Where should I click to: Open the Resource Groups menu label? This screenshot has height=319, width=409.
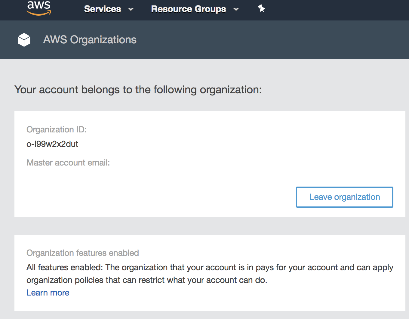point(188,9)
